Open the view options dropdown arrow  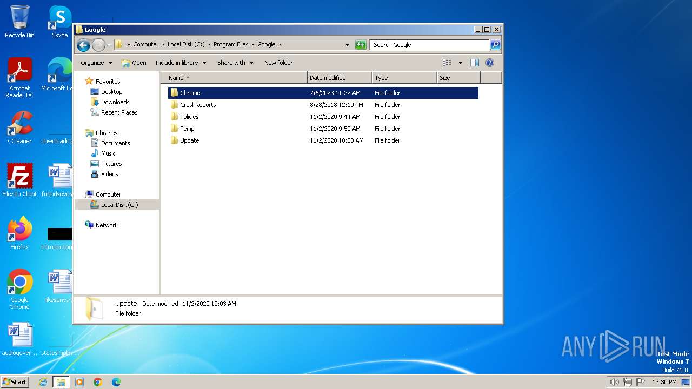tap(460, 63)
